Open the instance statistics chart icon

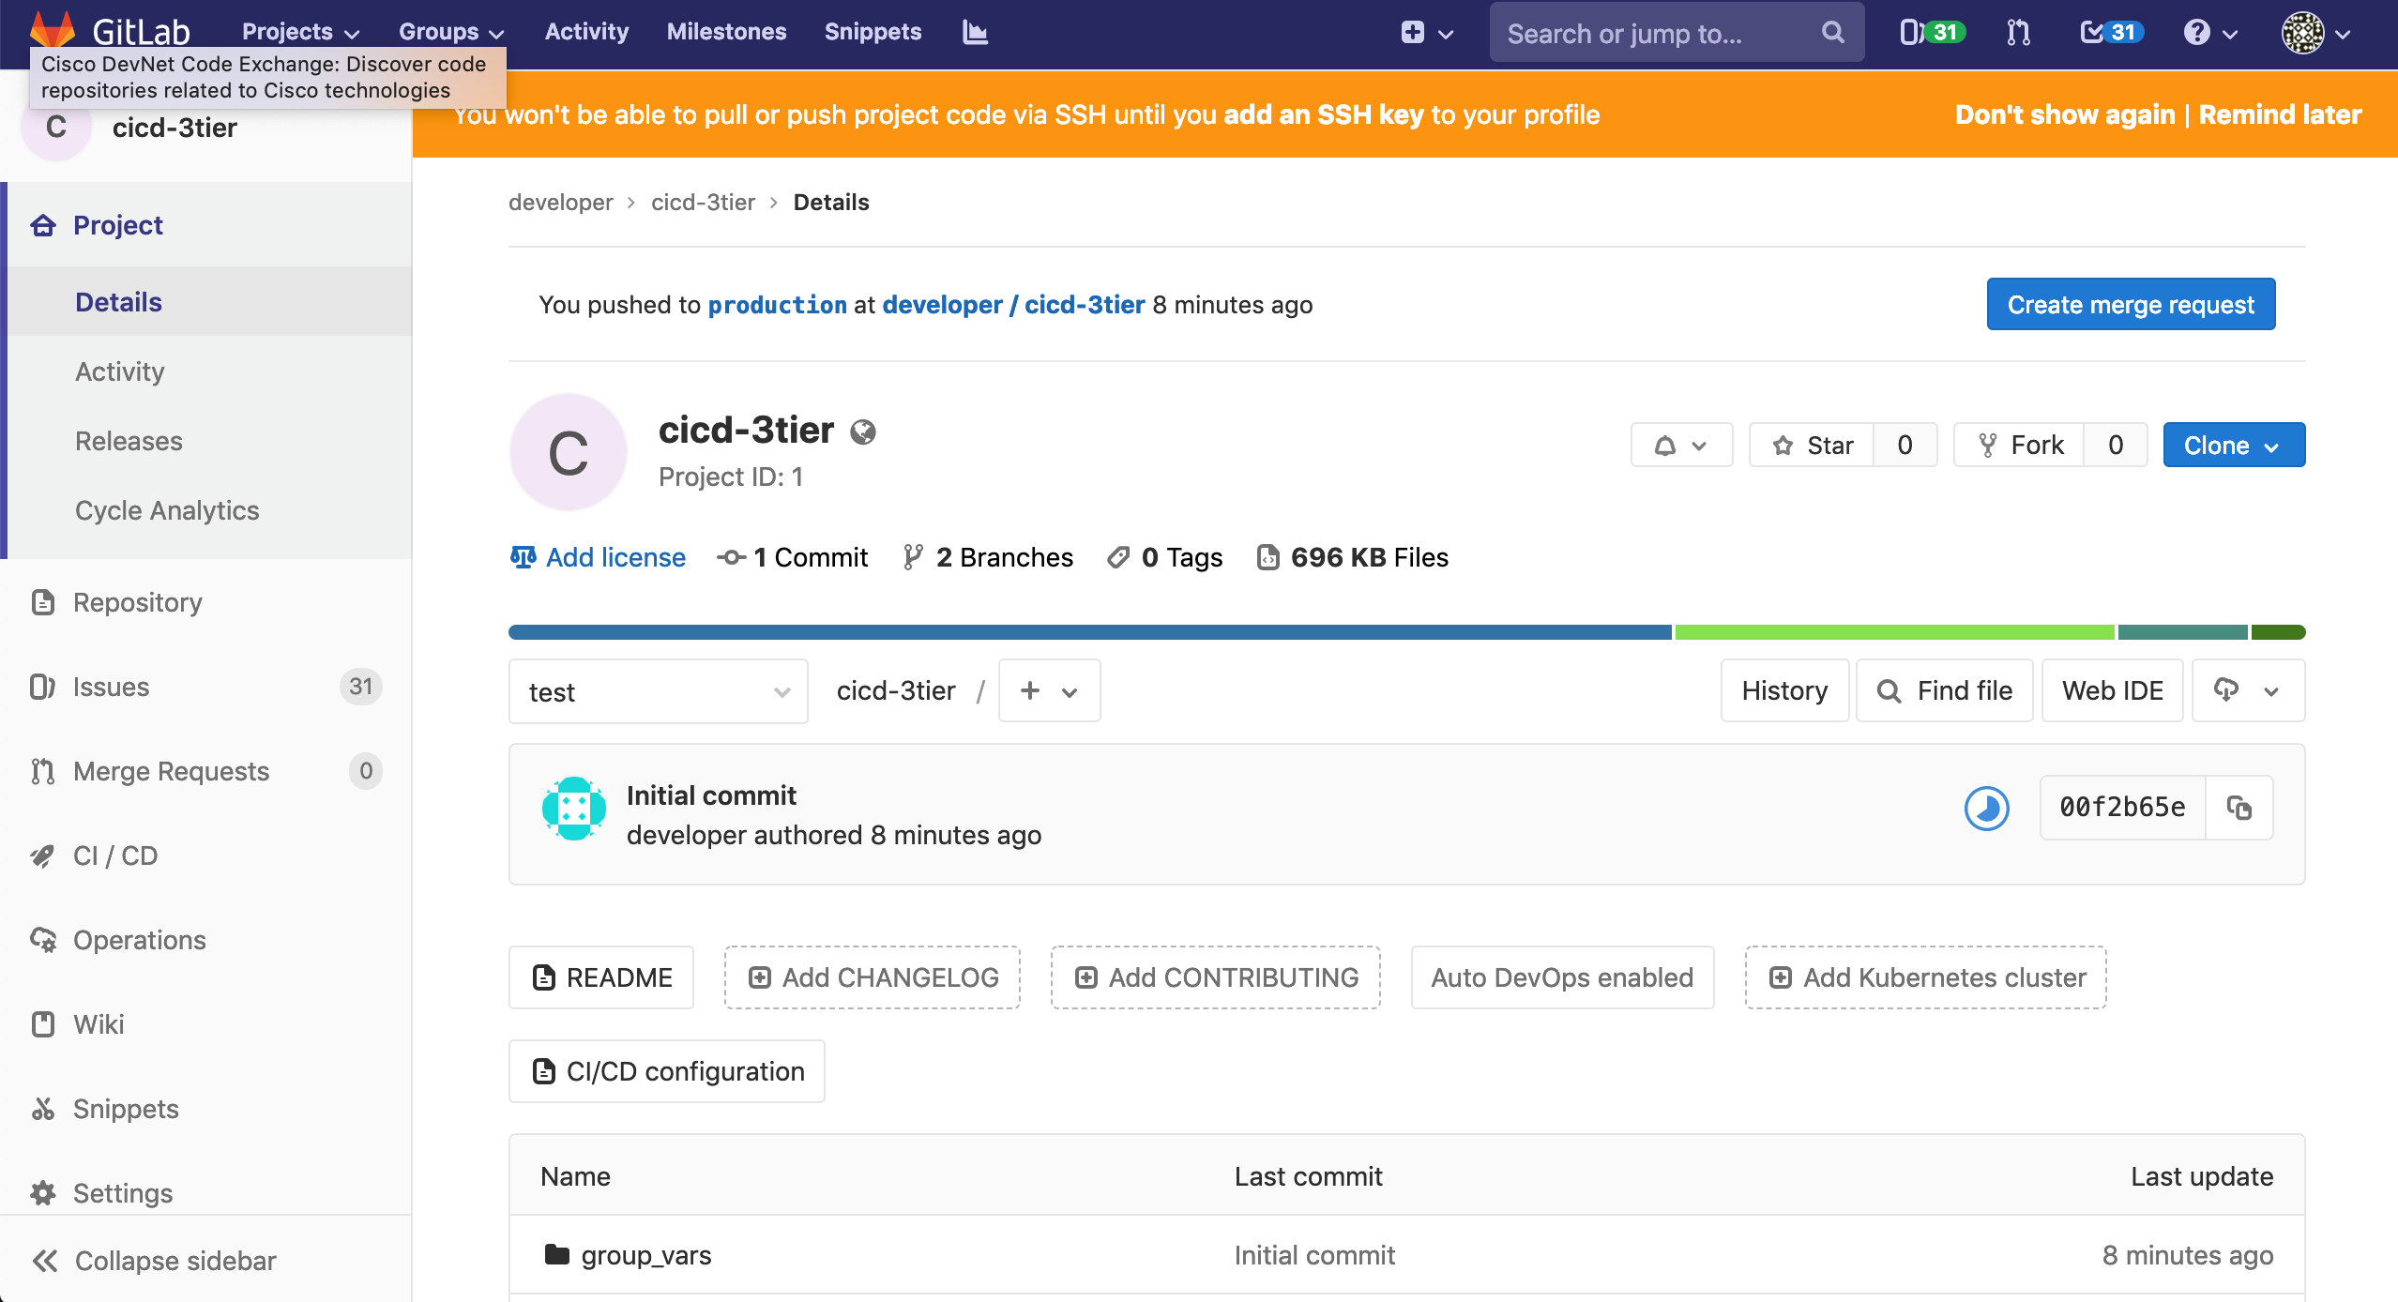click(x=975, y=33)
